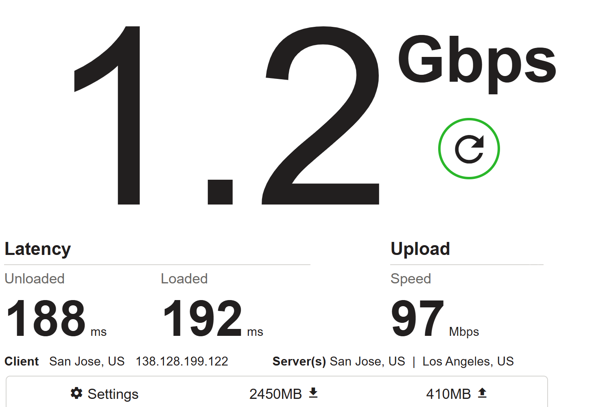Click the 97 Mbps upload speed value

click(x=435, y=318)
